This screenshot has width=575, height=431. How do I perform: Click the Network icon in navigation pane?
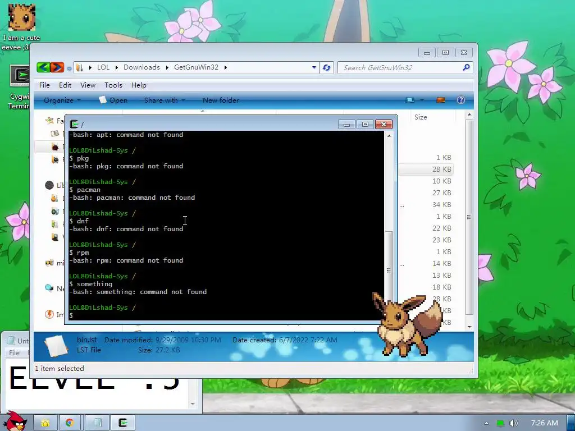click(49, 288)
